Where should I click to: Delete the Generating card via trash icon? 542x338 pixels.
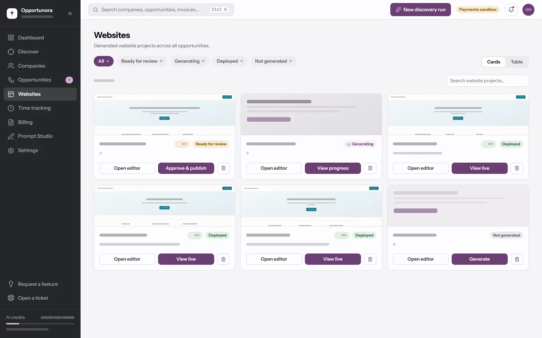(370, 168)
